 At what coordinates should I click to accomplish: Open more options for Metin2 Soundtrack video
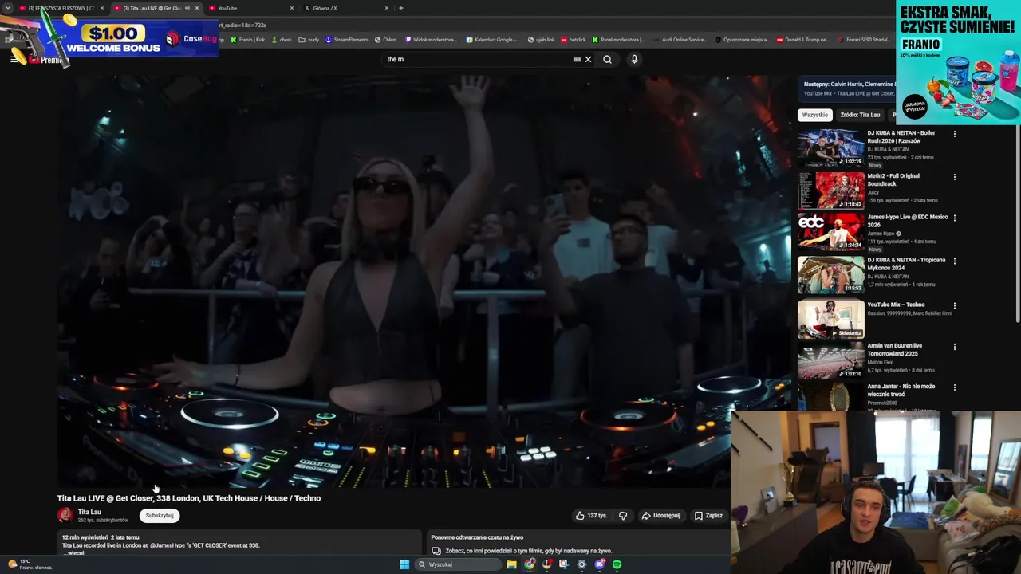pyautogui.click(x=954, y=177)
